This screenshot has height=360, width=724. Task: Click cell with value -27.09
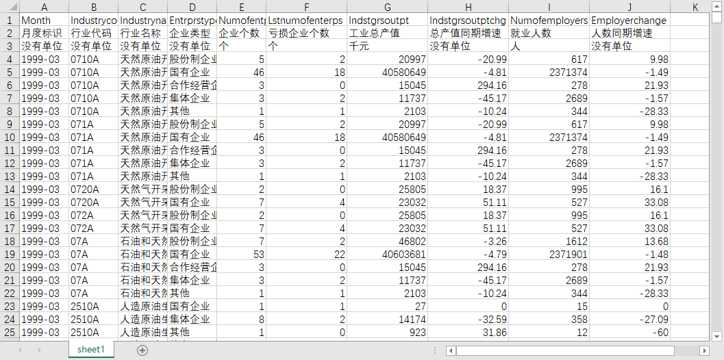[629, 320]
